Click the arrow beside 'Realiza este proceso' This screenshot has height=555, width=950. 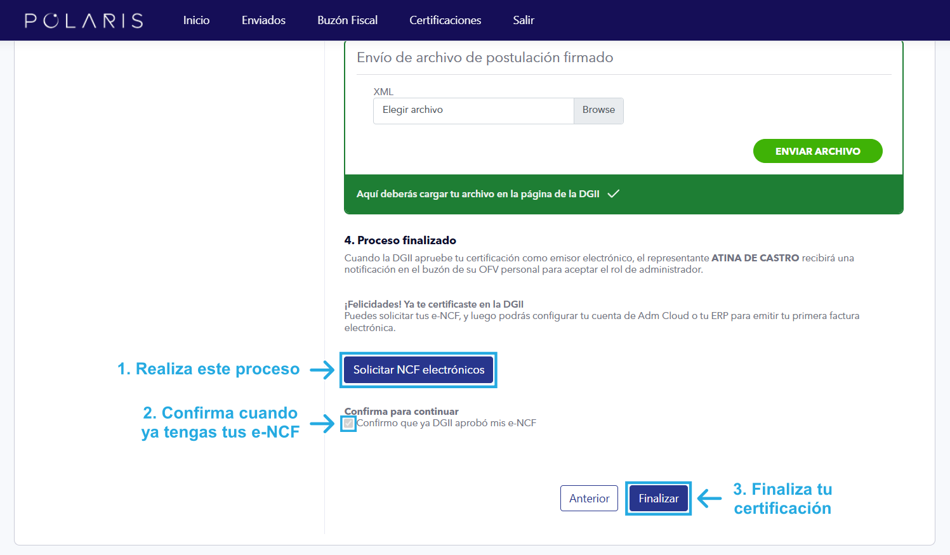point(322,370)
